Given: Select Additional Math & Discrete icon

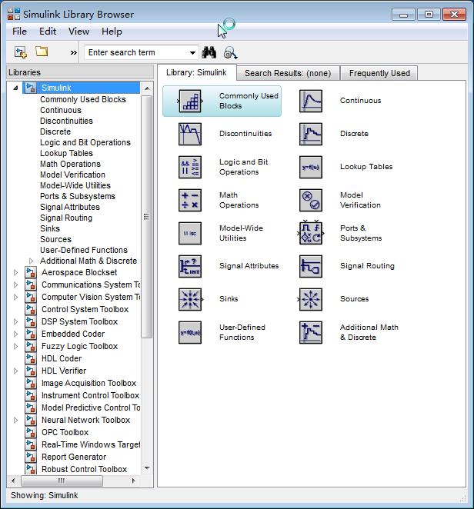Looking at the screenshot, I should [x=311, y=332].
